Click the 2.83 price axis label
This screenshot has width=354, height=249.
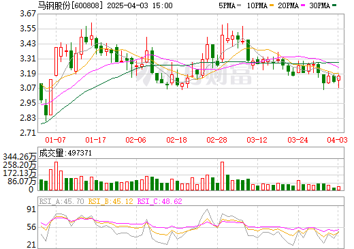click(28, 118)
